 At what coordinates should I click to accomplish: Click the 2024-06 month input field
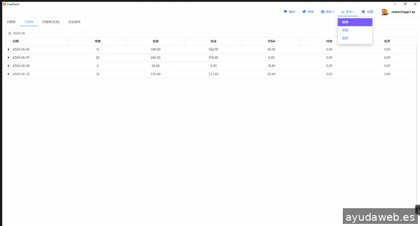(211, 33)
